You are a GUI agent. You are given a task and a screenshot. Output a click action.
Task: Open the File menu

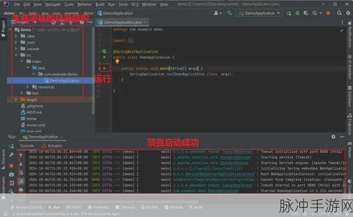pos(17,4)
